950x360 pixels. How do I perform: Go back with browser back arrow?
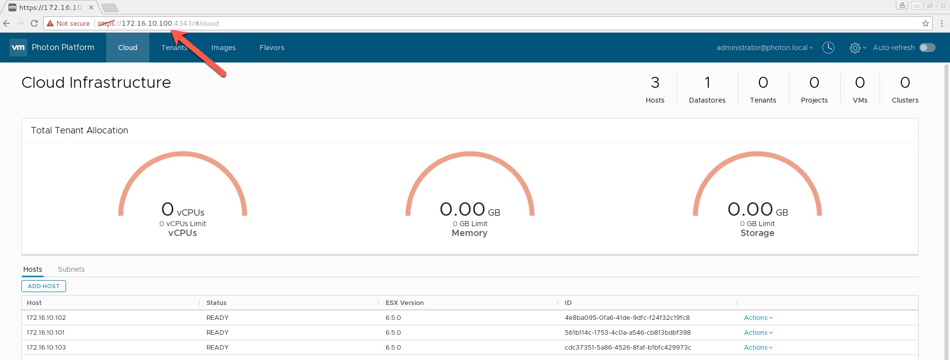[x=7, y=23]
